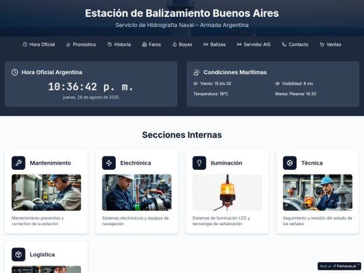Navigate to Faros
Image resolution: width=364 pixels, height=273 pixels.
(152, 44)
